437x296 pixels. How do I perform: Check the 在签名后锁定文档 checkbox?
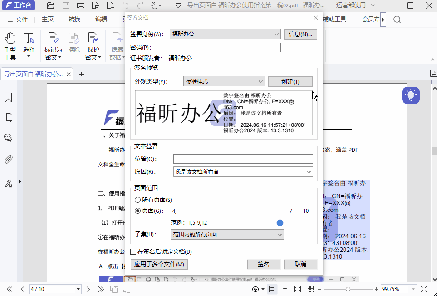[133, 251]
